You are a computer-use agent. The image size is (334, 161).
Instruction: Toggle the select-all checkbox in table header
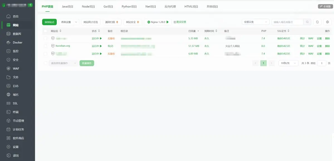[x=45, y=31]
